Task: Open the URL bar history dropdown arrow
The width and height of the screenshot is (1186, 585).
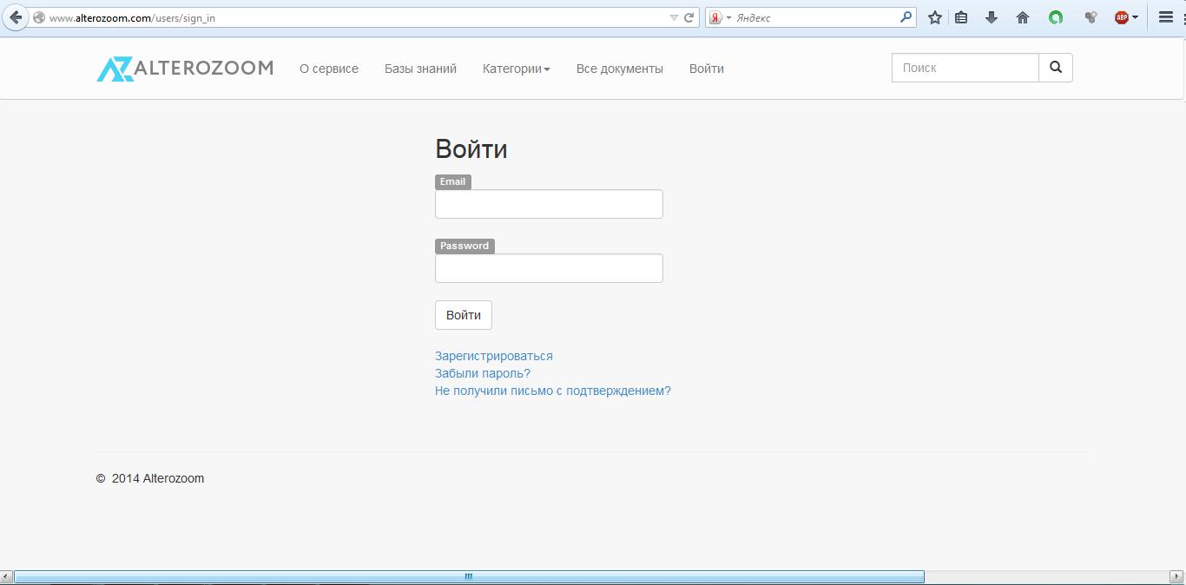Action: pos(674,17)
